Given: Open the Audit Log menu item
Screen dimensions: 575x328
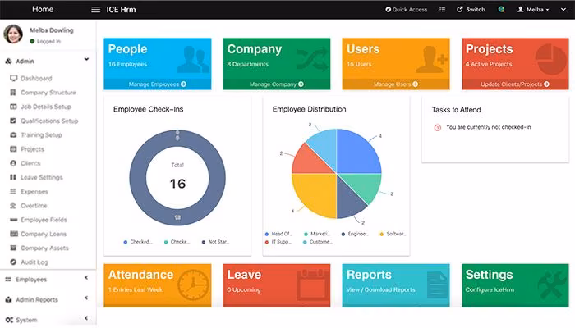Looking at the screenshot, I should [34, 262].
